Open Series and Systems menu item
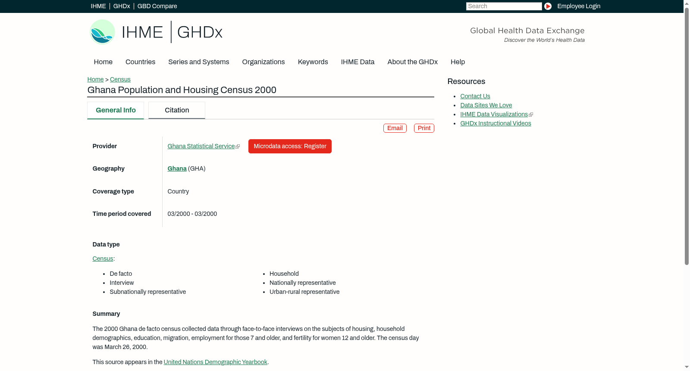Image resolution: width=690 pixels, height=371 pixels. 199,62
